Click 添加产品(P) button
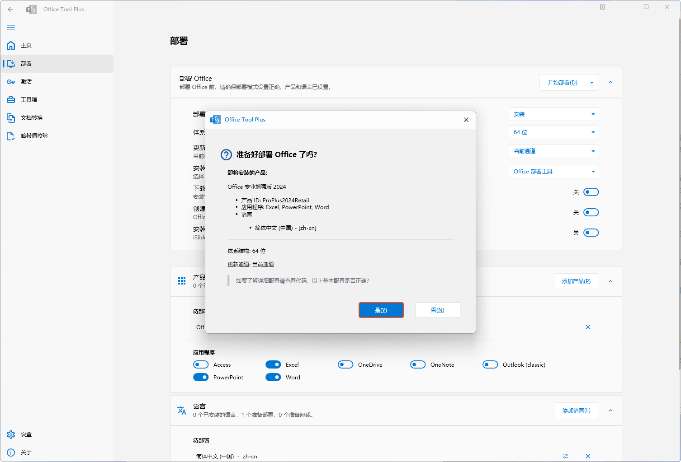Viewport: 681px width, 462px height. (576, 281)
